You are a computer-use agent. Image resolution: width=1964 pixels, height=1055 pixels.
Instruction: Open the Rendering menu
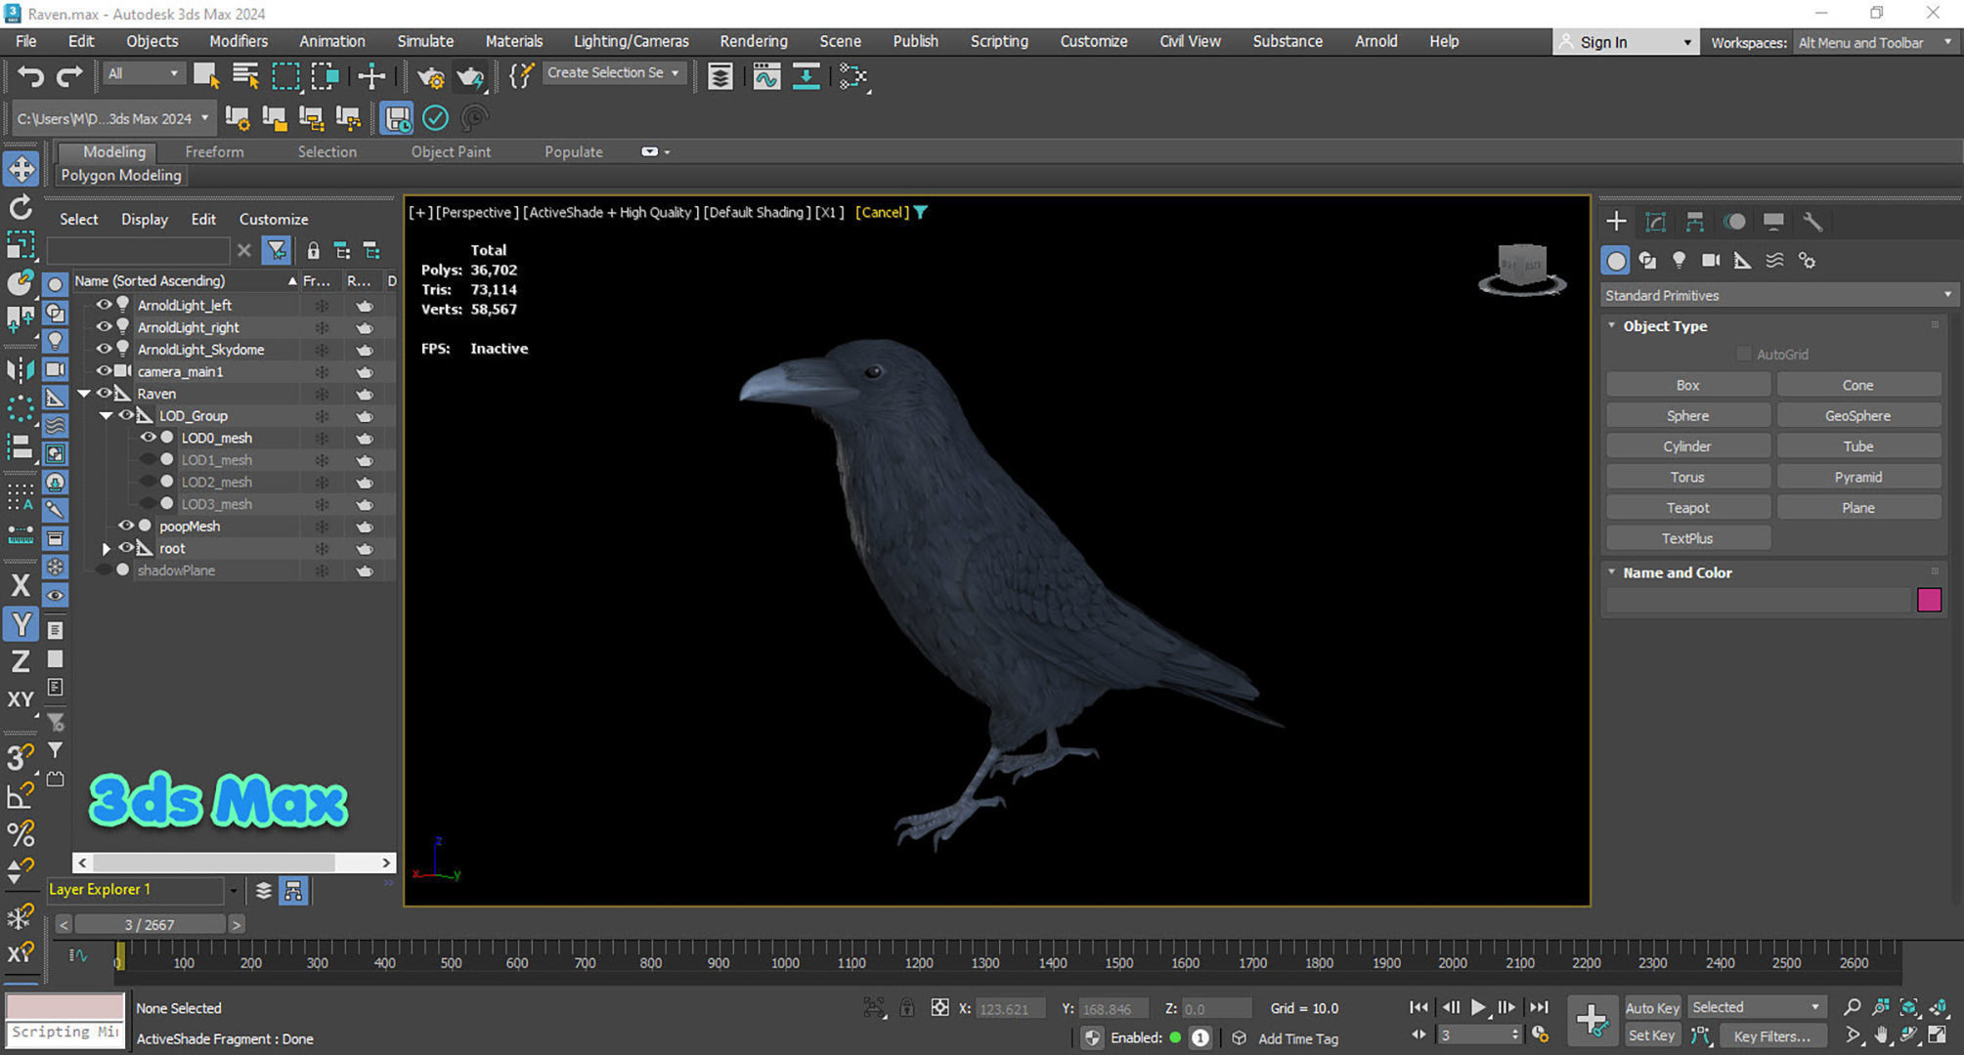click(x=753, y=41)
